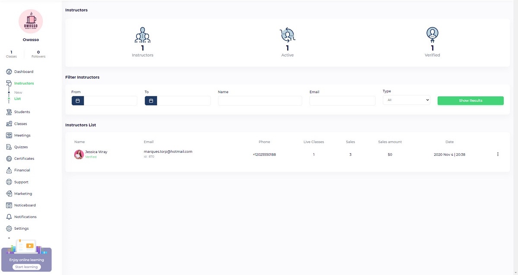Image resolution: width=518 pixels, height=275 pixels.
Task: Click Jessica Wray's avatar thumbnail
Action: (x=79, y=155)
